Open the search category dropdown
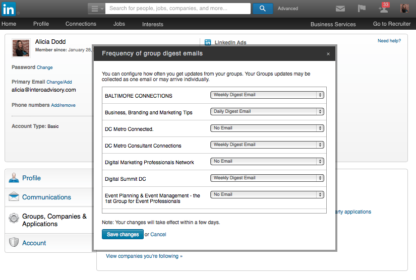The width and height of the screenshot is (416, 280). tap(96, 9)
